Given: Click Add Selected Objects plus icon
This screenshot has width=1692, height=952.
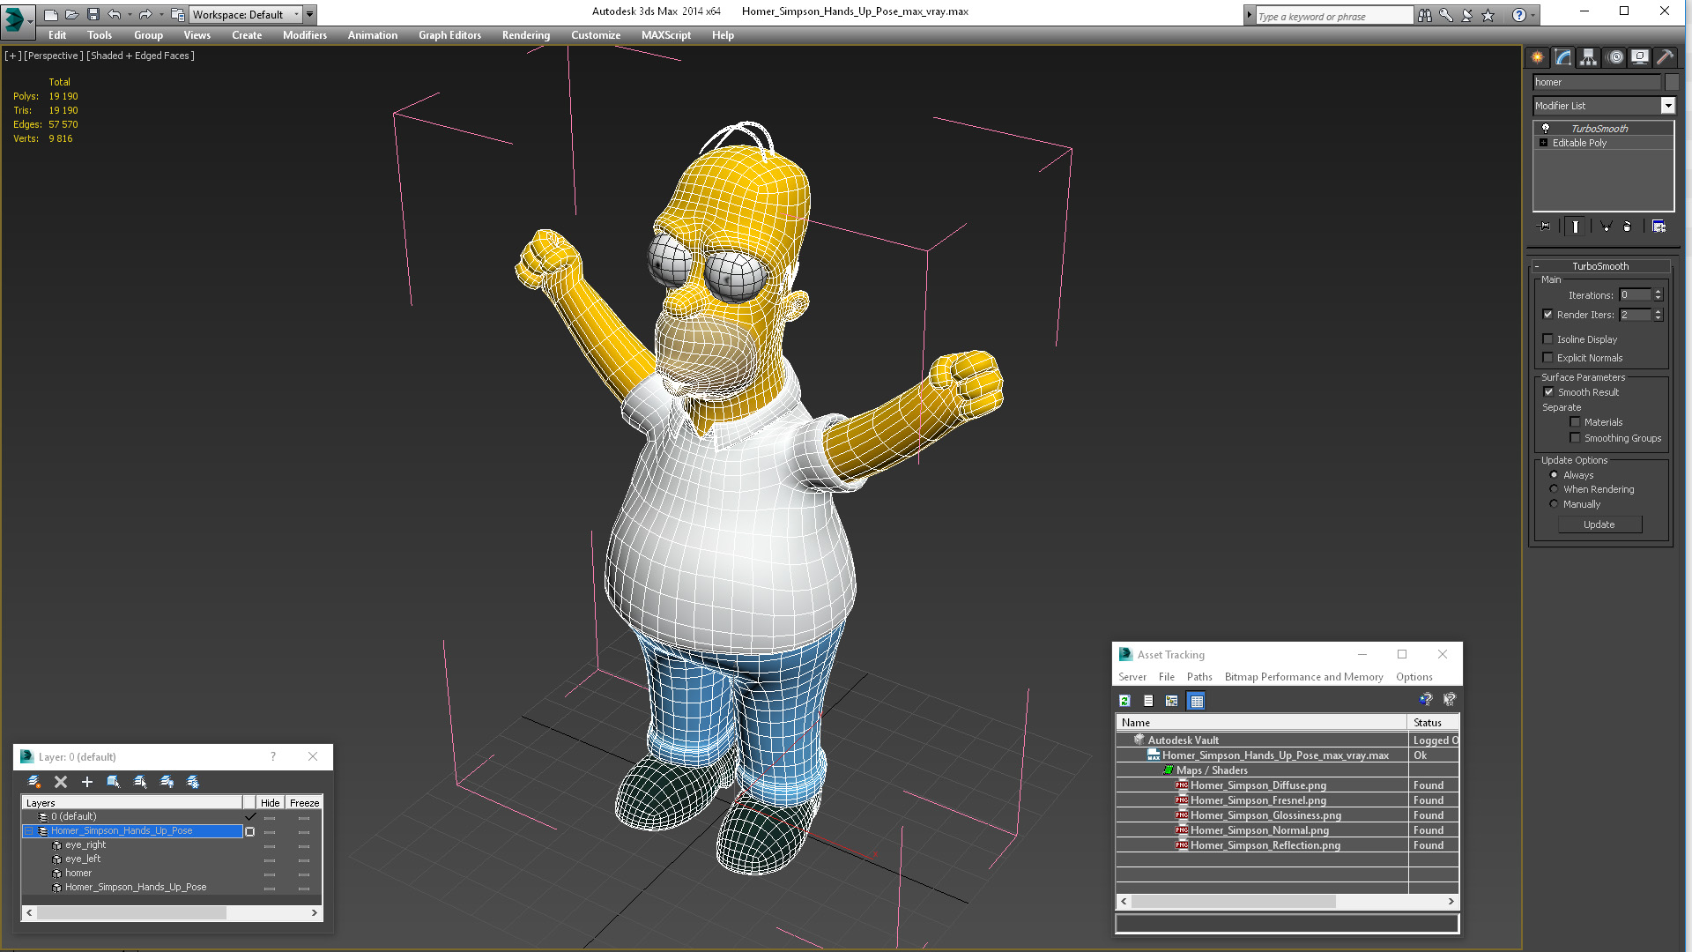Looking at the screenshot, I should pos(87,782).
